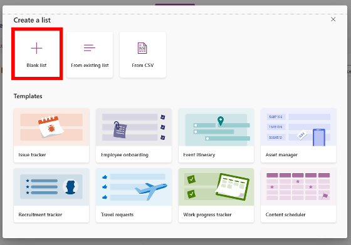Click the From existing list label
351x245 pixels.
(90, 65)
